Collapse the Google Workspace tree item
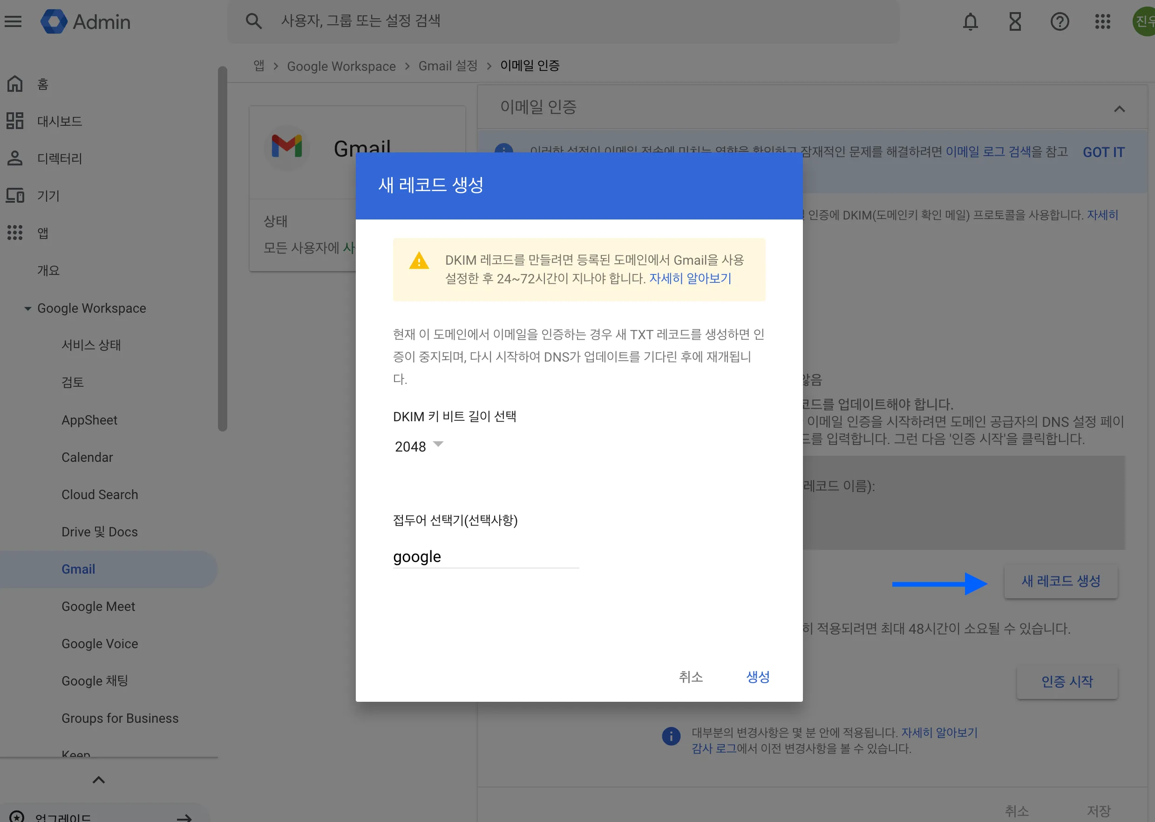The height and width of the screenshot is (822, 1155). tap(28, 308)
